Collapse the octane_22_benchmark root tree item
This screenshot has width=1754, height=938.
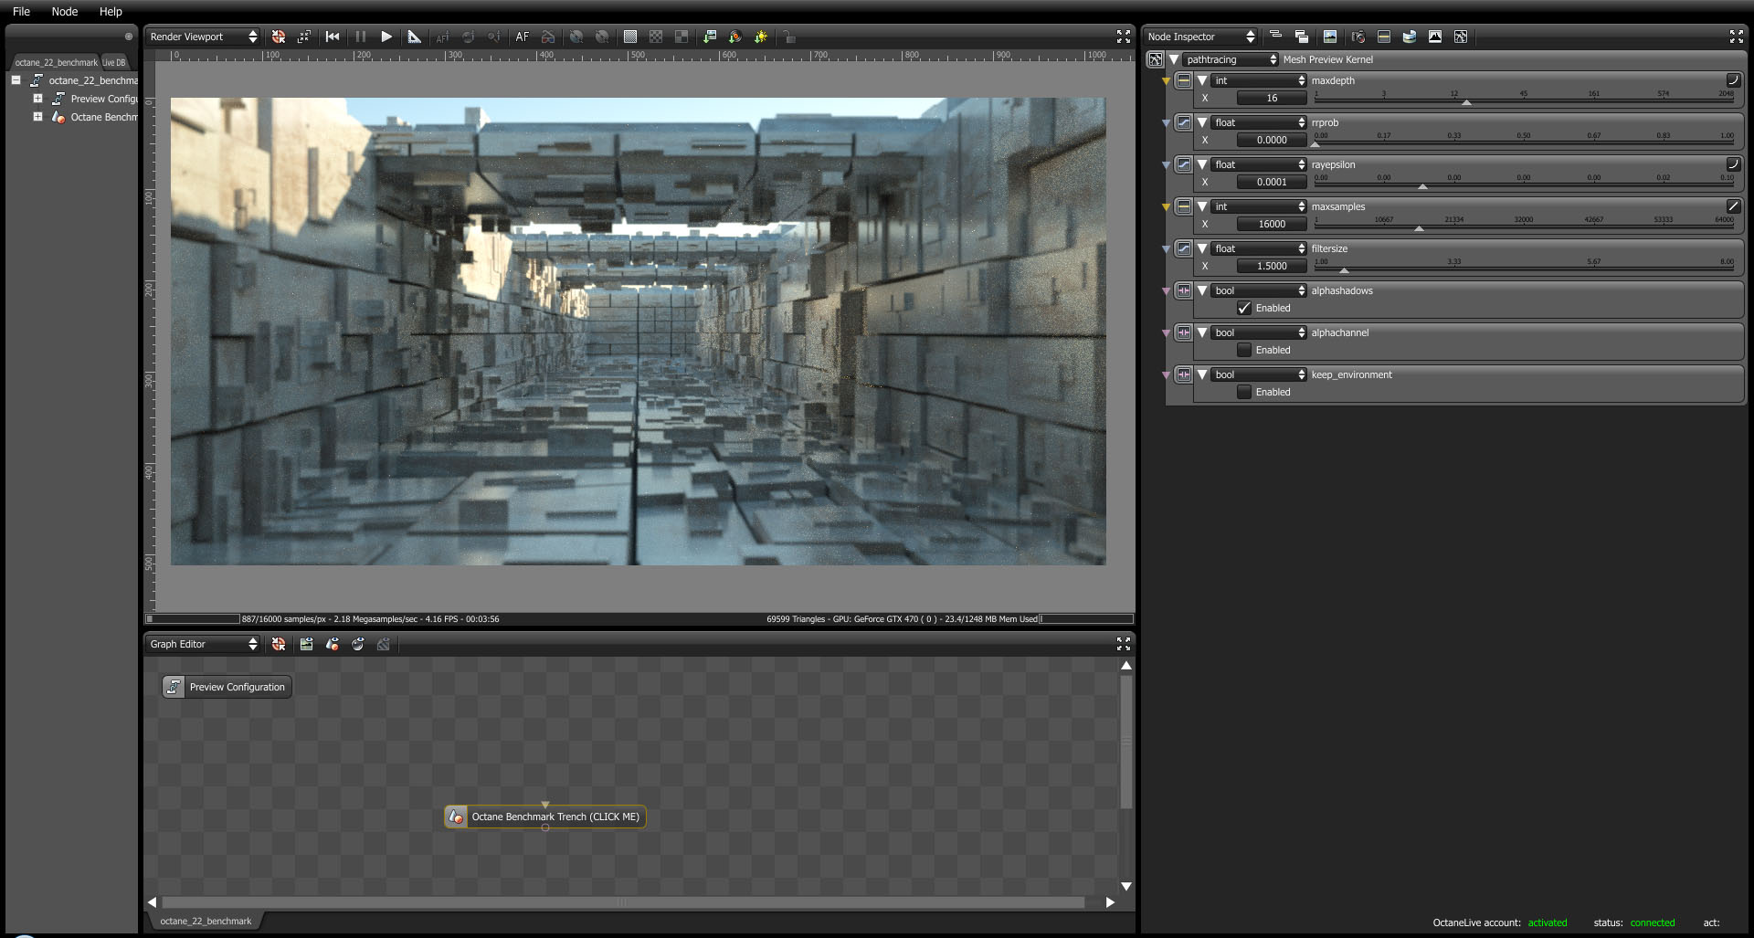click(16, 80)
